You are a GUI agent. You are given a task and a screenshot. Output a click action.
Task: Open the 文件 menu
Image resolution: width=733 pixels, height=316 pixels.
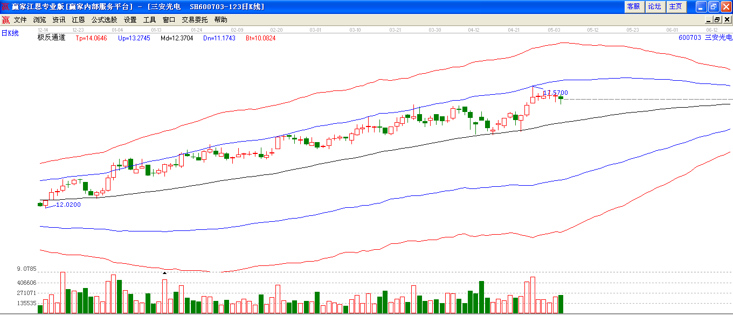[x=20, y=20]
